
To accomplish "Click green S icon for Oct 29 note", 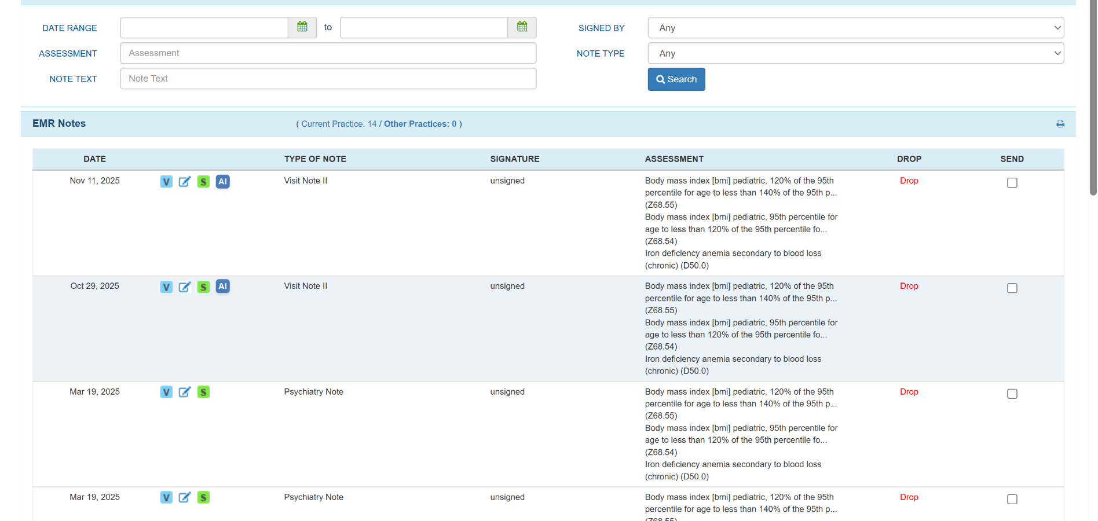I will 203,287.
